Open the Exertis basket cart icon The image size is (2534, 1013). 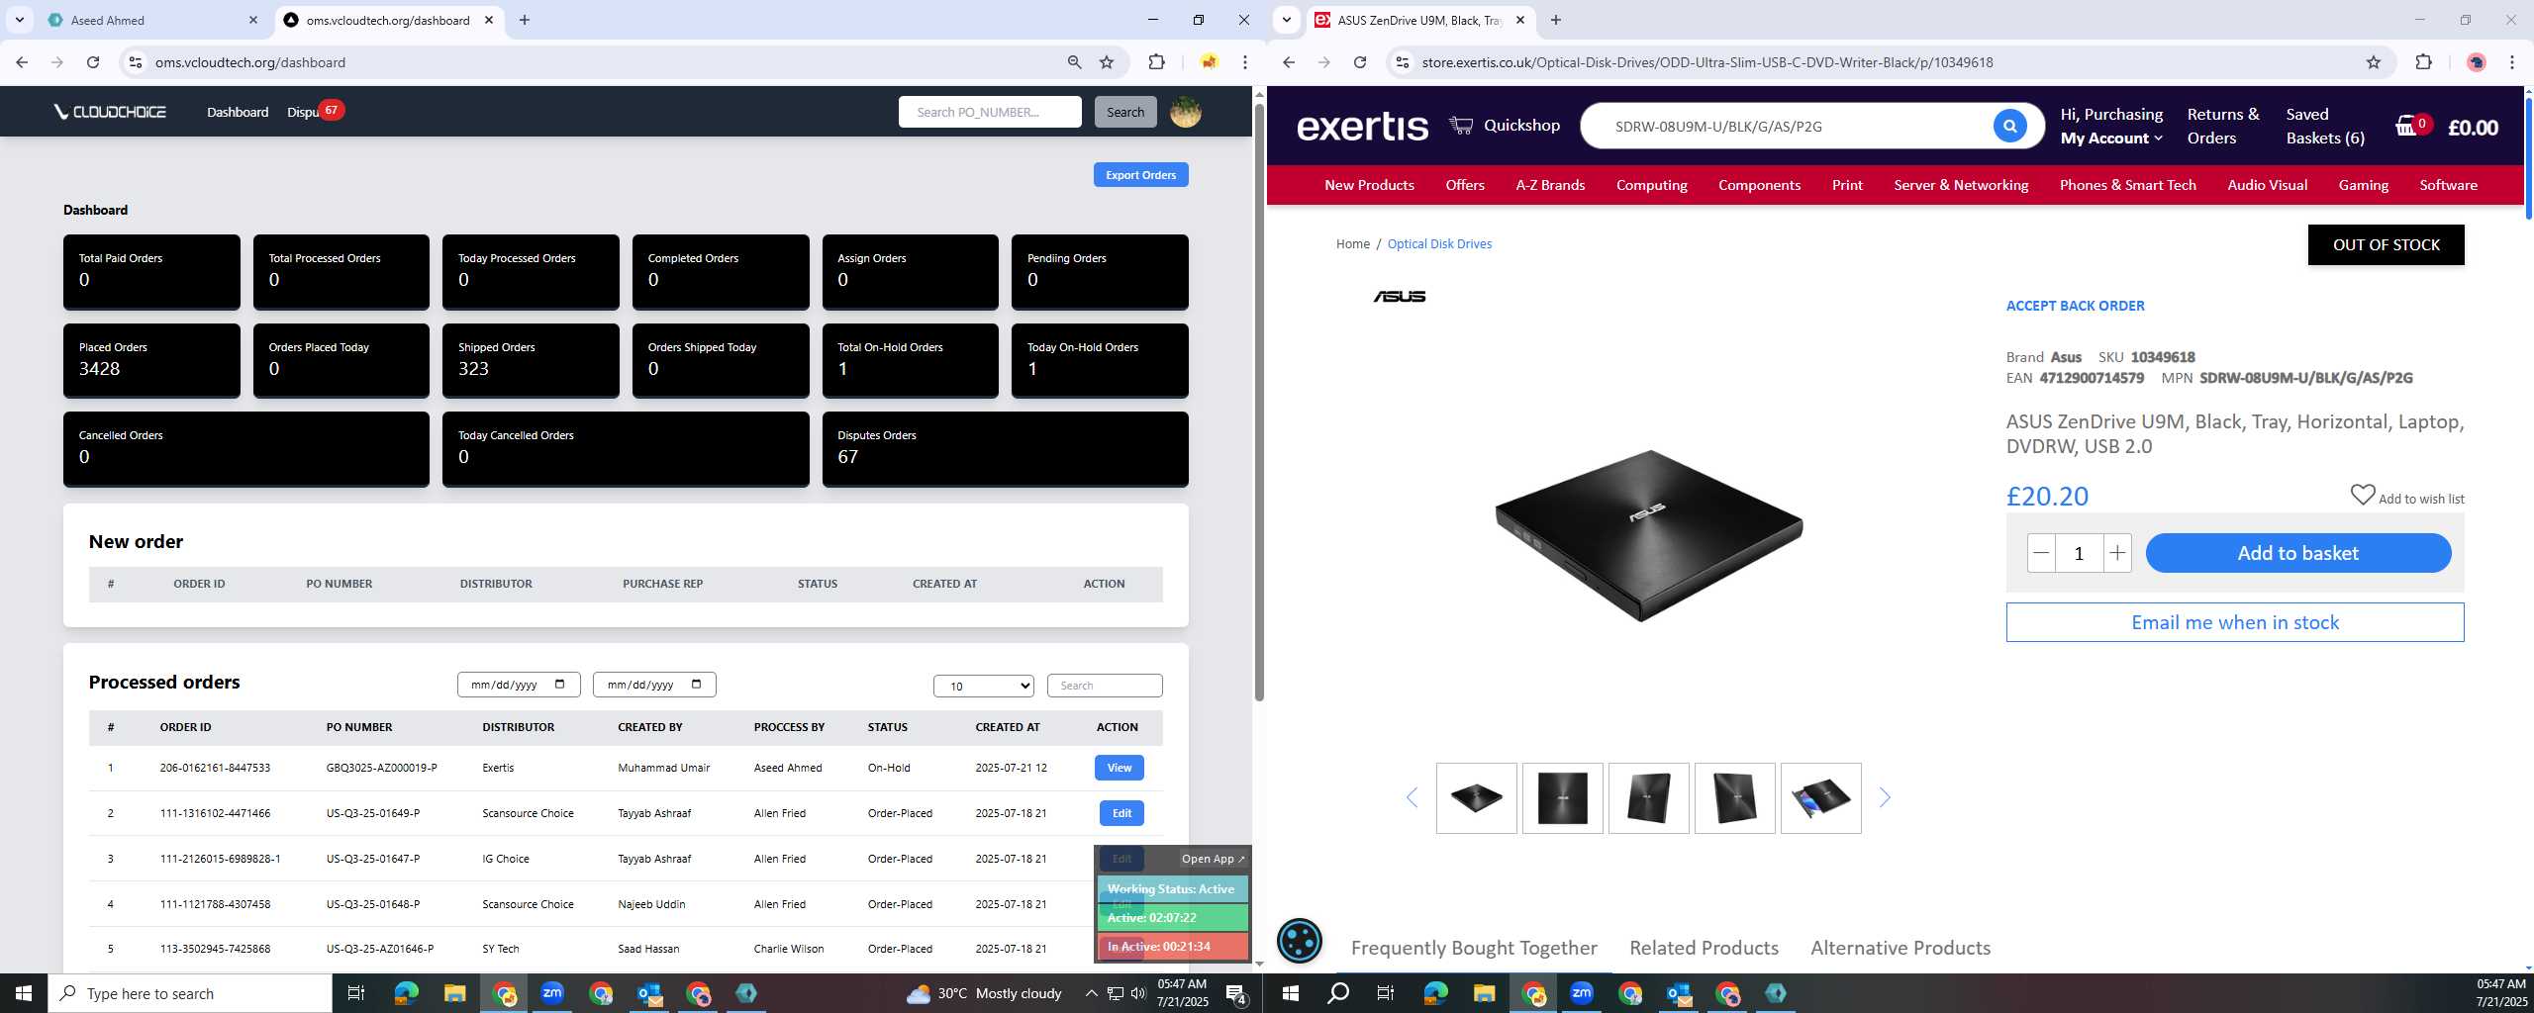[2406, 126]
